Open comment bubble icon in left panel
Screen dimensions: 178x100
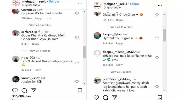(x=24, y=90)
